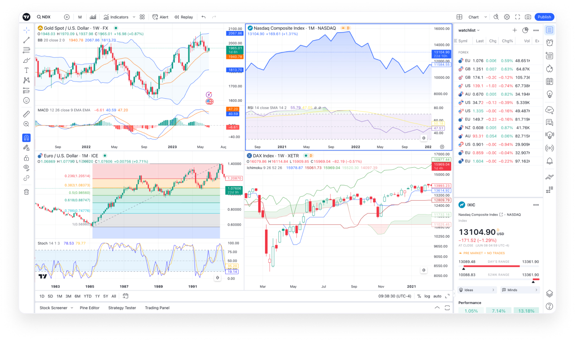575x340 pixels.
Task: Open the Pine Script ideas lightbulb panel
Action: [550, 94]
